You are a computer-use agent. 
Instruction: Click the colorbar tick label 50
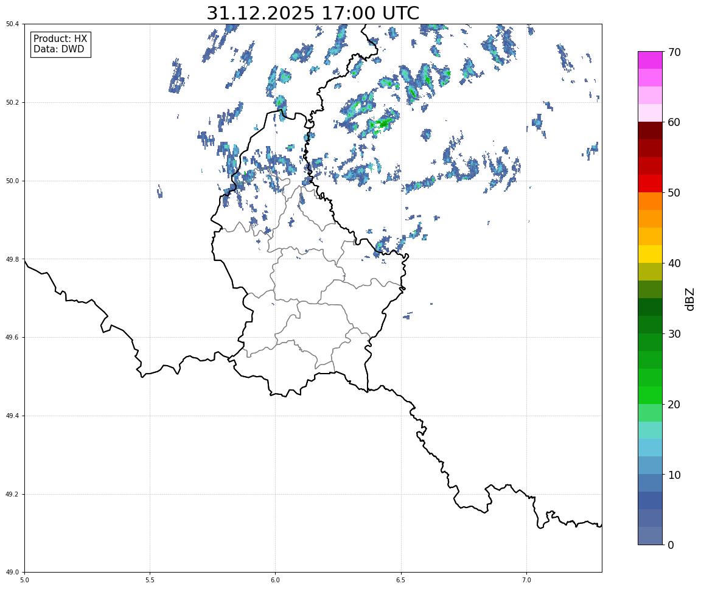(674, 193)
